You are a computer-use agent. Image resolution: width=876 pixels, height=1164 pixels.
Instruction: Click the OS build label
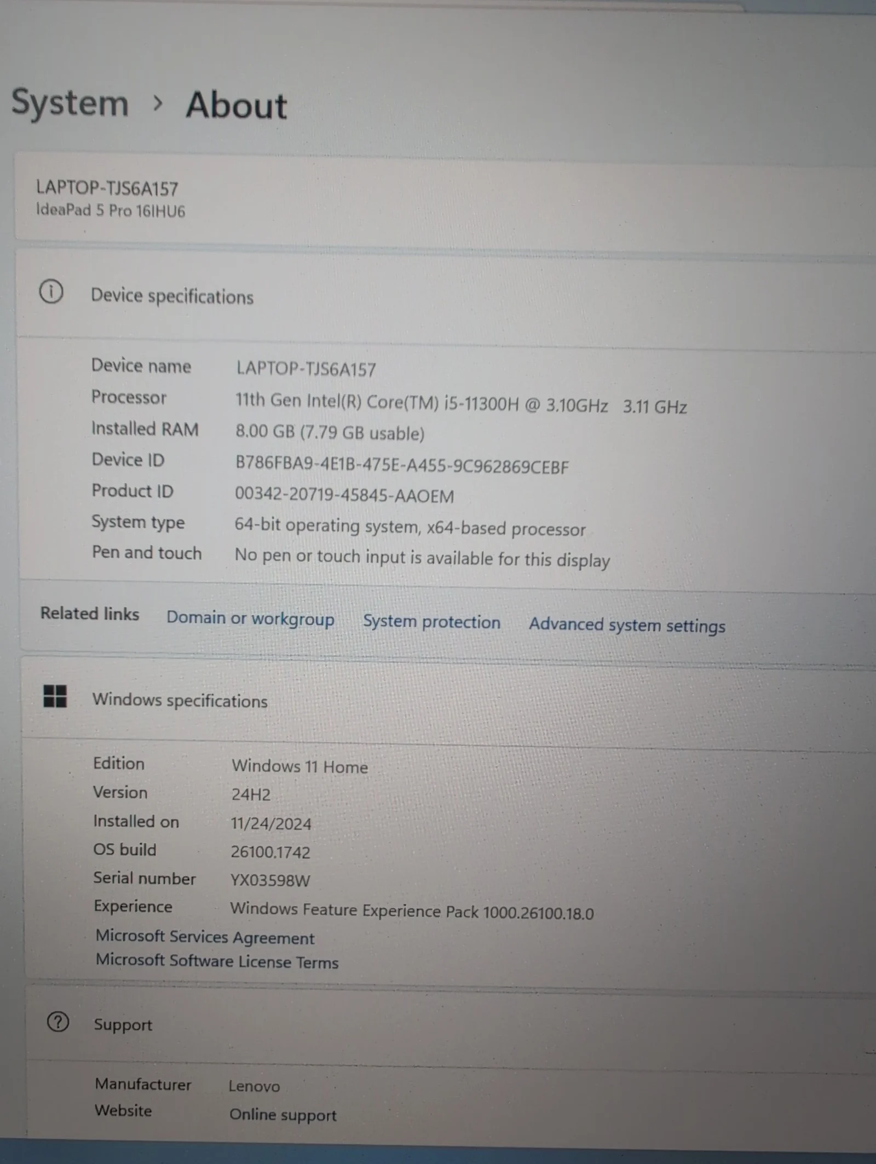125,850
